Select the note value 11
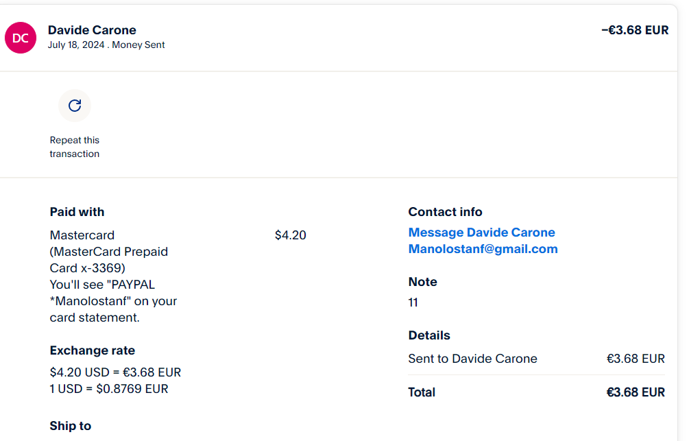Viewport: 689px width, 441px height. coord(413,302)
